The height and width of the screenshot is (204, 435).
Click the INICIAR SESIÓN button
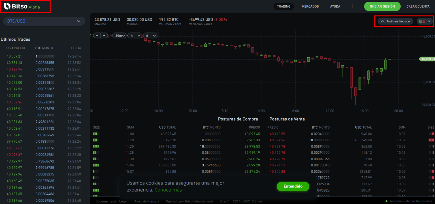(x=382, y=6)
